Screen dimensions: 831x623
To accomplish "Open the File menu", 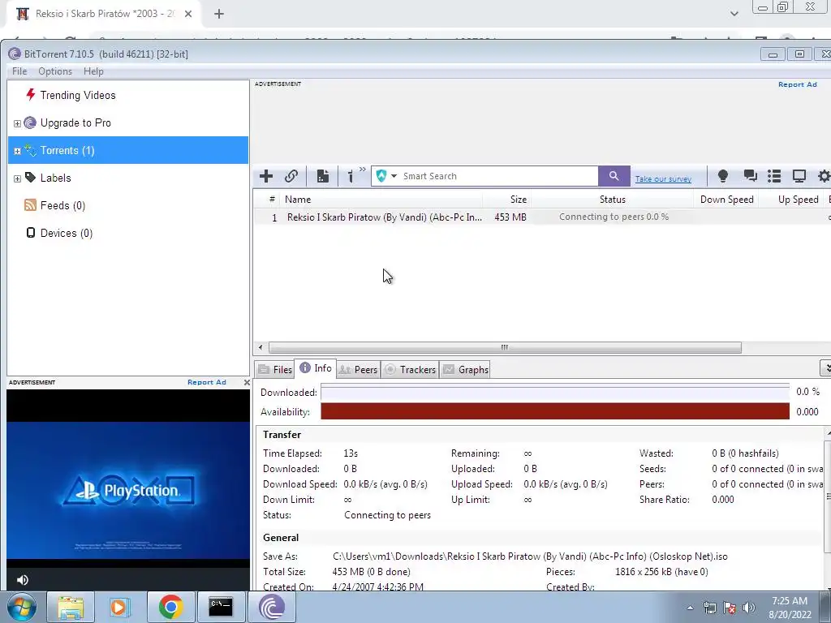I will coord(19,71).
